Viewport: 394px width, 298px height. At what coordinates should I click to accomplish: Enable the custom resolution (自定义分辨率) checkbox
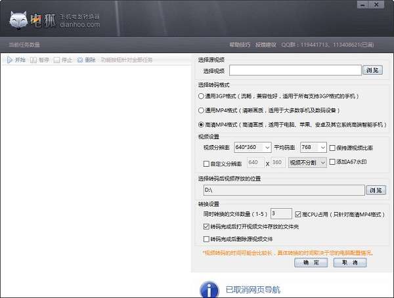coord(206,162)
